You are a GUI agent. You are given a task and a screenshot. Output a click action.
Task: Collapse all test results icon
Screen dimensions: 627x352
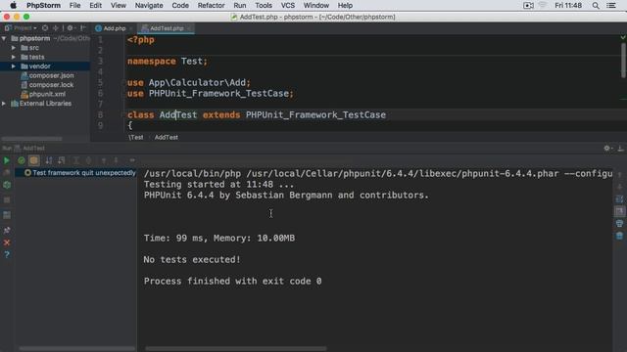[x=88, y=160]
